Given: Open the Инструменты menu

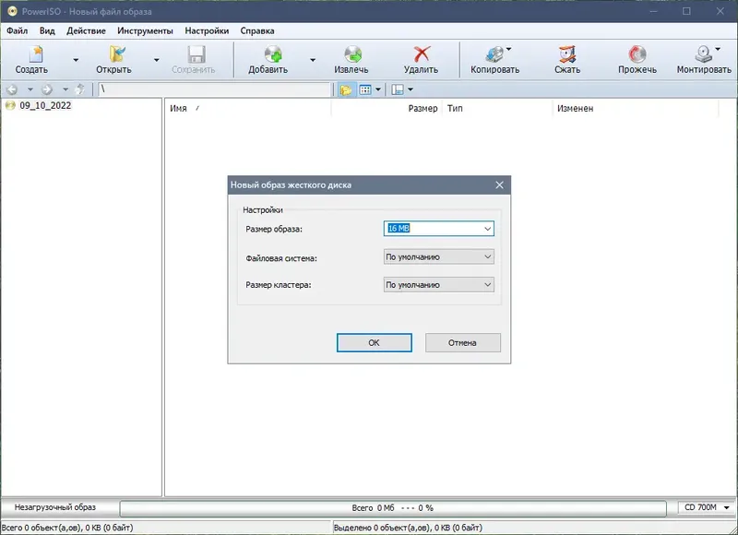Looking at the screenshot, I should click(145, 31).
